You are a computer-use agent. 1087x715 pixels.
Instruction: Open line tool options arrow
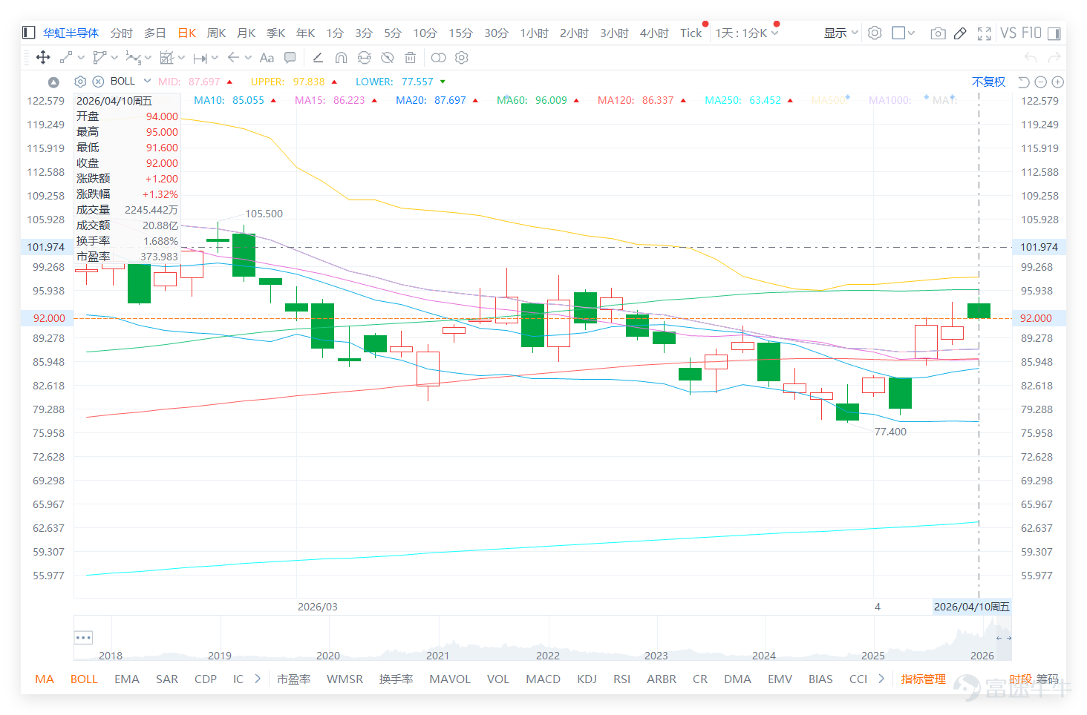click(x=81, y=58)
